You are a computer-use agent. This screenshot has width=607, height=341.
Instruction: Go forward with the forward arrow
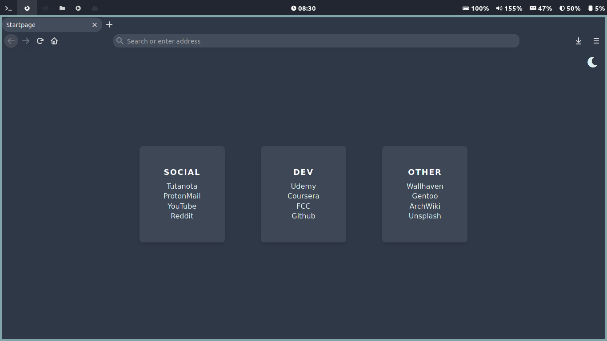coord(26,41)
